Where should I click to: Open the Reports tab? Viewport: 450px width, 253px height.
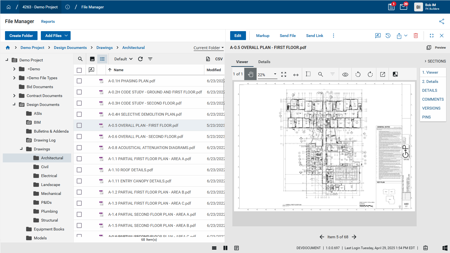[x=48, y=21]
